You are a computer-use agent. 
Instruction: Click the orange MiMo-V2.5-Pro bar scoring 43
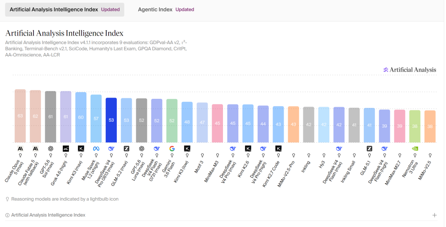tap(294, 124)
